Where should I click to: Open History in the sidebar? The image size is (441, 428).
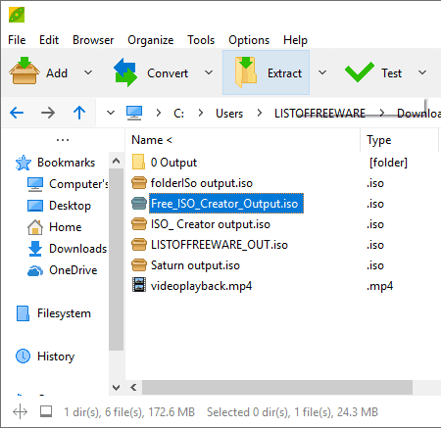click(x=56, y=357)
